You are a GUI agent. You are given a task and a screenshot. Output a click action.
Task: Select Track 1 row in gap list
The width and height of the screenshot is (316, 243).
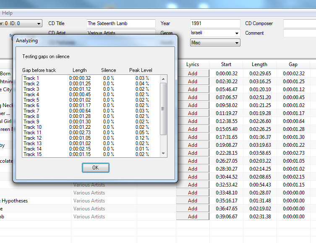91,78
